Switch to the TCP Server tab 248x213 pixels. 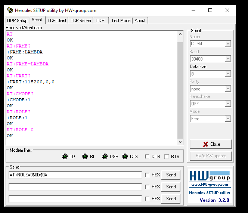(81, 21)
